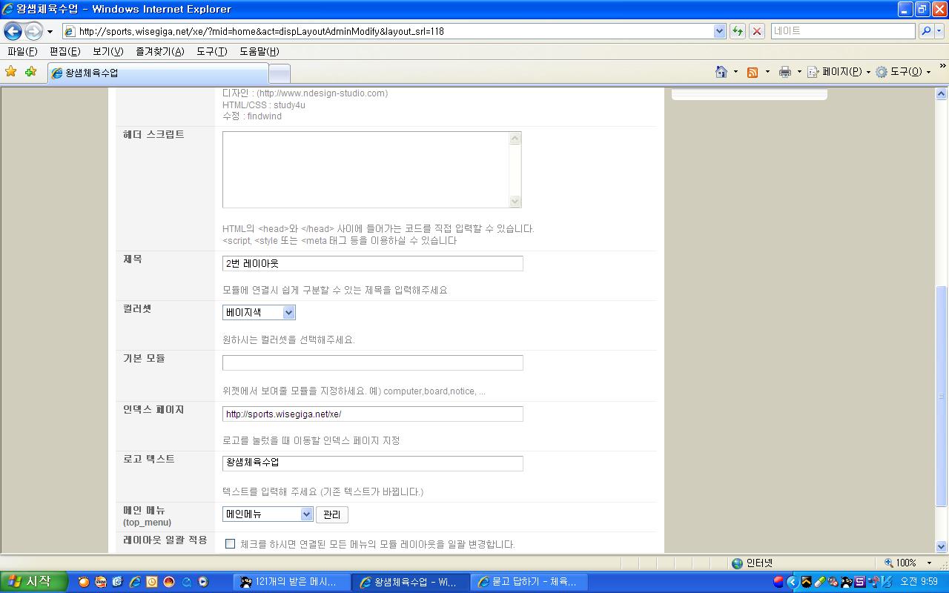This screenshot has width=949, height=593.
Task: Click the blue Q quick launch icon
Action: pos(186,582)
